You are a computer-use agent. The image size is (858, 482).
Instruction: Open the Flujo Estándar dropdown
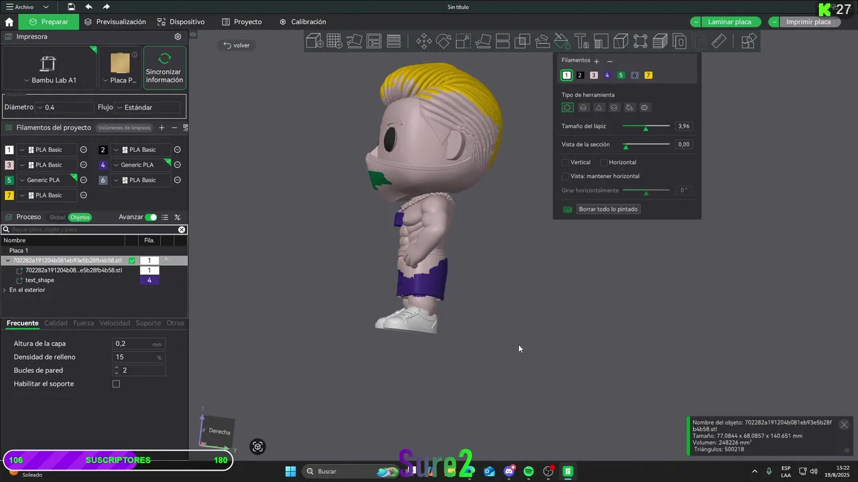click(x=147, y=107)
